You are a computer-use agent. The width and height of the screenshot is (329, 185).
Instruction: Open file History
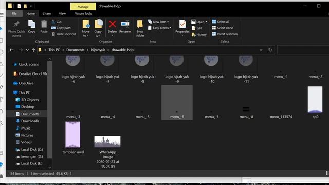pyautogui.click(x=199, y=35)
